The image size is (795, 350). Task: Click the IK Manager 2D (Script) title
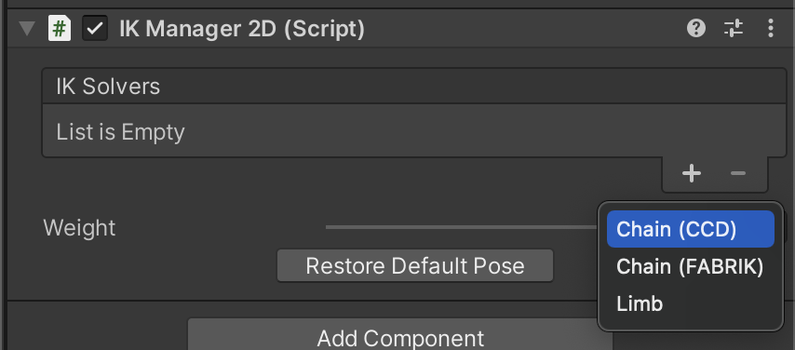(242, 29)
